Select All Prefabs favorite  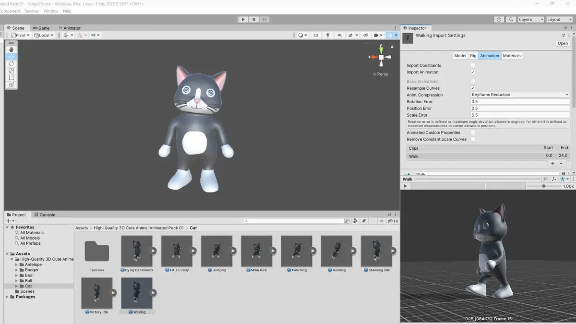click(30, 243)
